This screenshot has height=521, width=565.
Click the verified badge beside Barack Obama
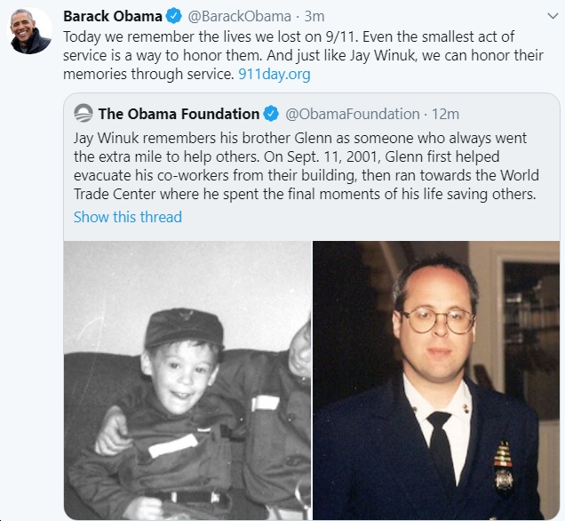click(x=174, y=17)
